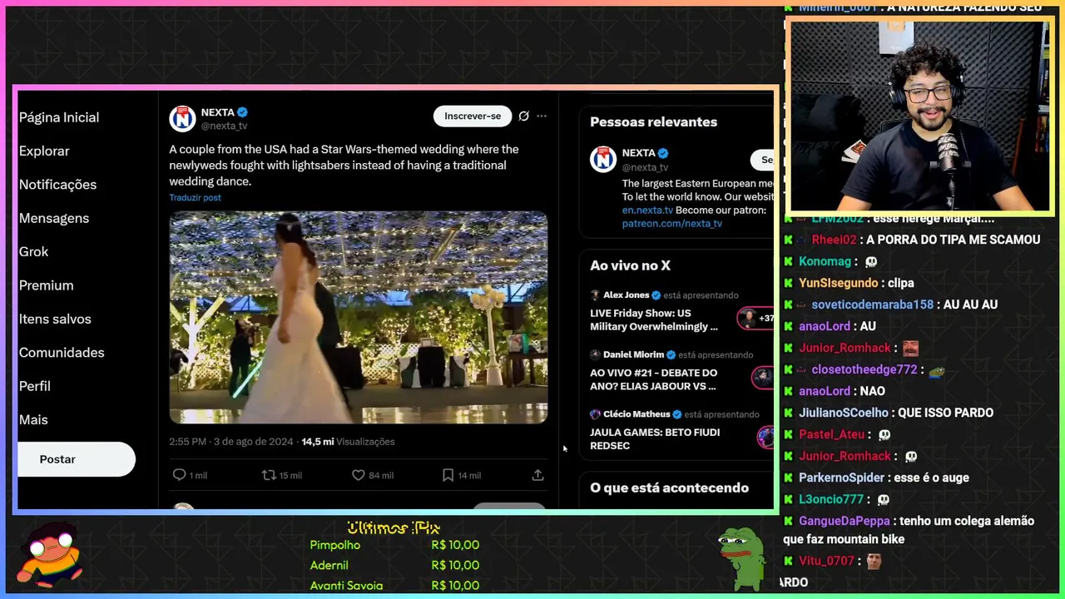The height and width of the screenshot is (599, 1065).
Task: Open Premium page
Action: click(x=46, y=285)
